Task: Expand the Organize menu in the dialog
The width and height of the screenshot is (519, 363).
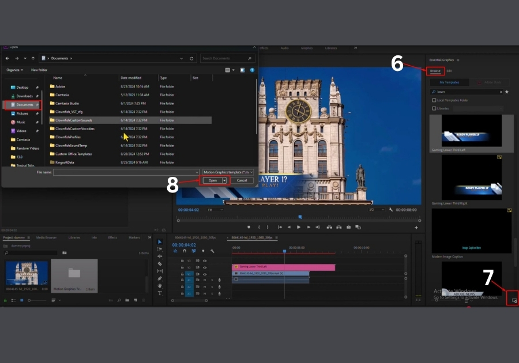Action: click(x=15, y=70)
